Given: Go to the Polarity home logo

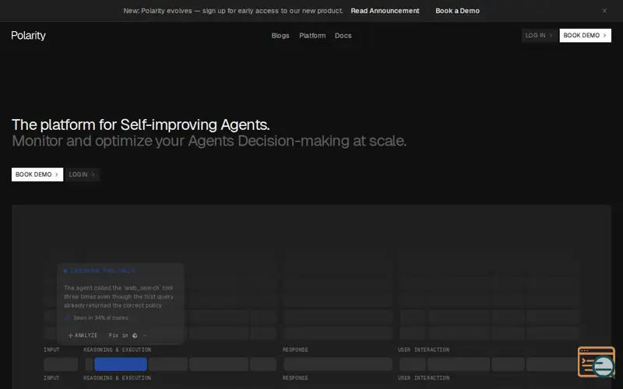Looking at the screenshot, I should [28, 35].
